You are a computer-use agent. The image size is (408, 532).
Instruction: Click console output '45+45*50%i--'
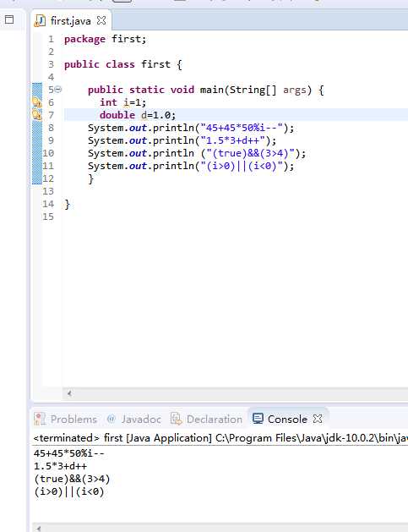[x=69, y=453]
